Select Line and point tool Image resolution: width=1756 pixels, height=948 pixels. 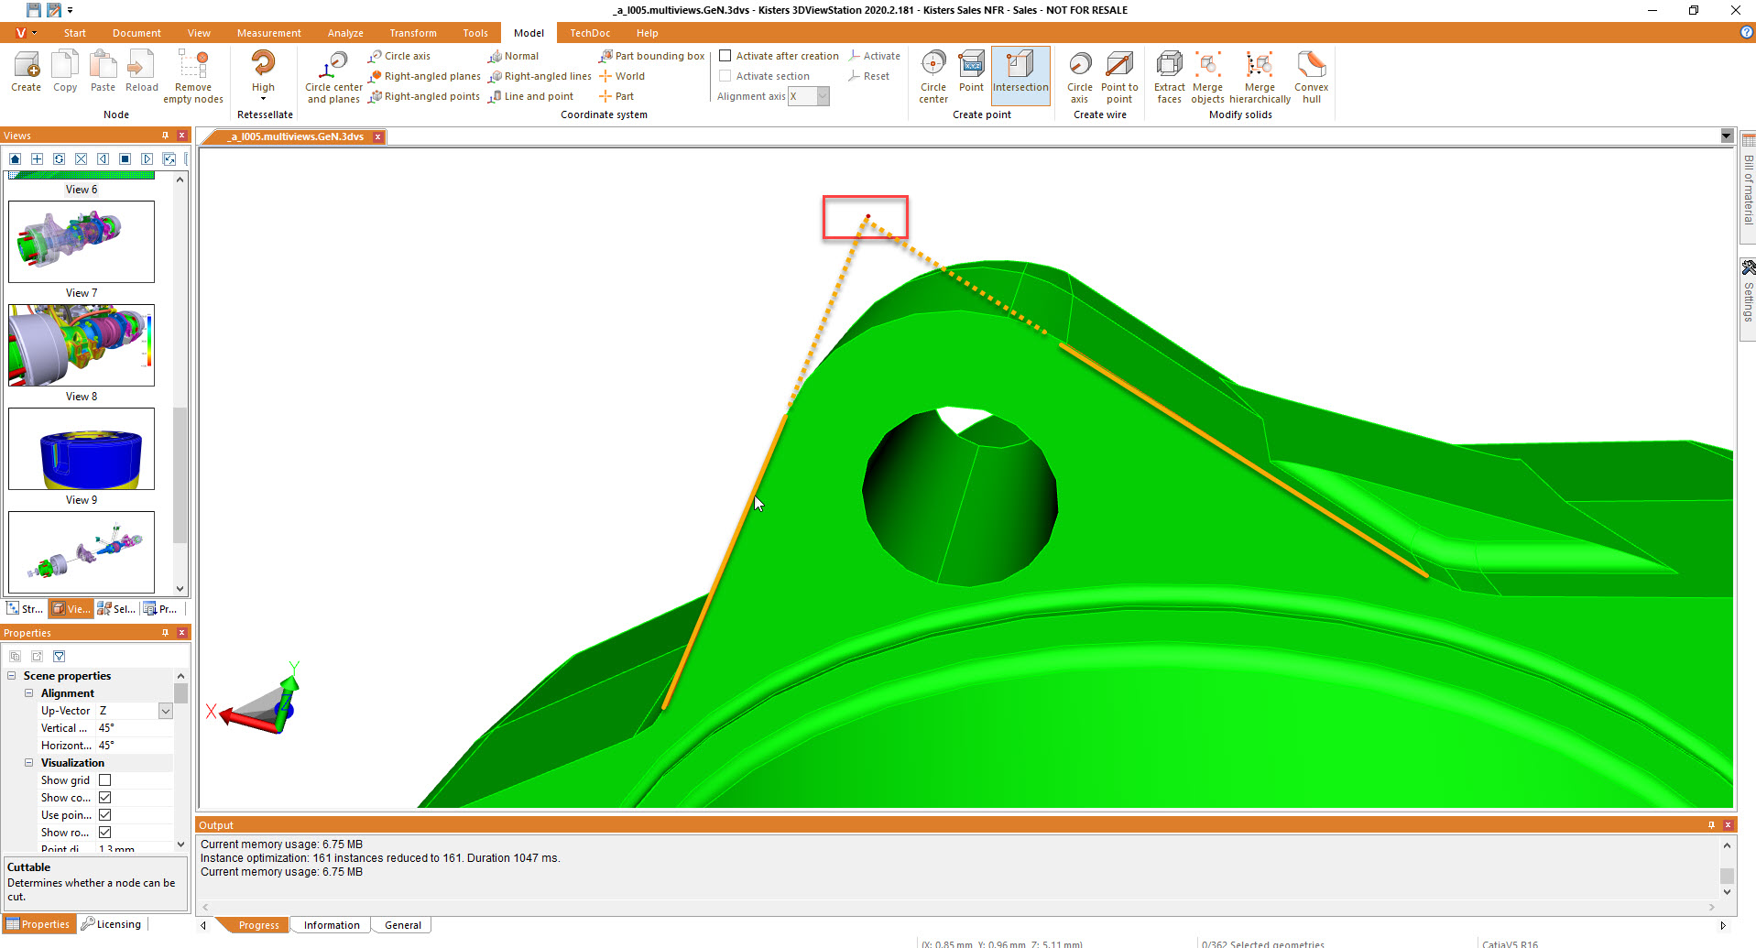click(x=530, y=96)
